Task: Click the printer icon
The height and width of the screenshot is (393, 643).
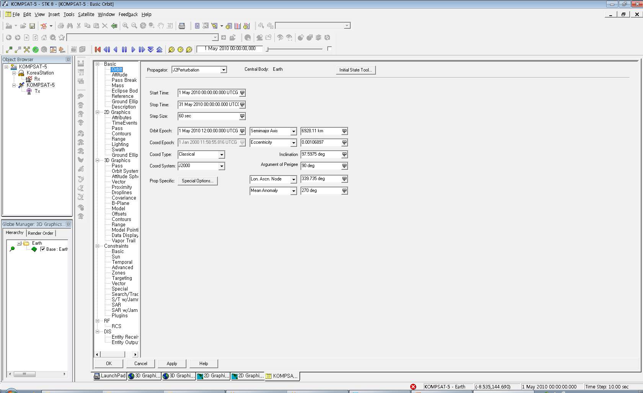Action: pos(61,26)
